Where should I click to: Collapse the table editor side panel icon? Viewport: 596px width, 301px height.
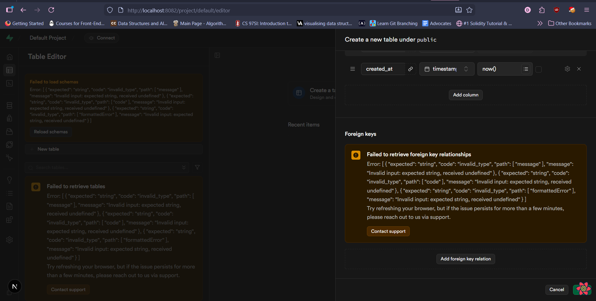pos(217,55)
